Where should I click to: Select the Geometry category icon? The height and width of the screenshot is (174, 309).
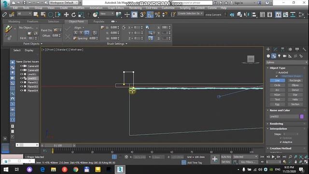[268, 56]
